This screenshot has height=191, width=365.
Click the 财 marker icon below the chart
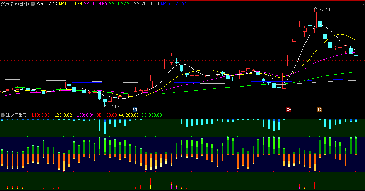(135, 109)
